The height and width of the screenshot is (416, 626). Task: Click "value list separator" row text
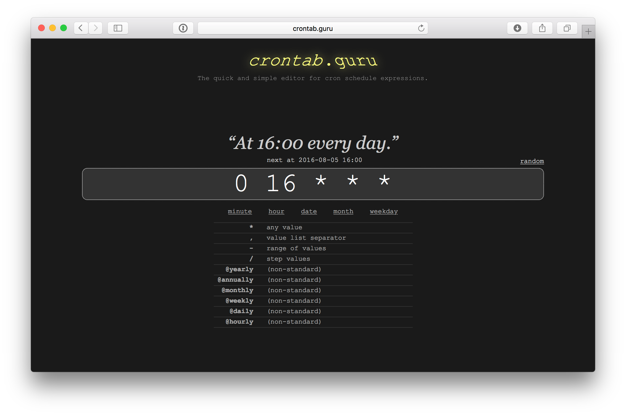(306, 238)
